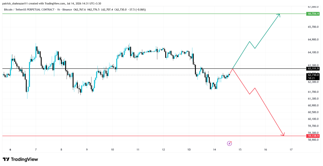Click the open value O62,767.6
The height and width of the screenshot is (166, 323).
click(80, 10)
